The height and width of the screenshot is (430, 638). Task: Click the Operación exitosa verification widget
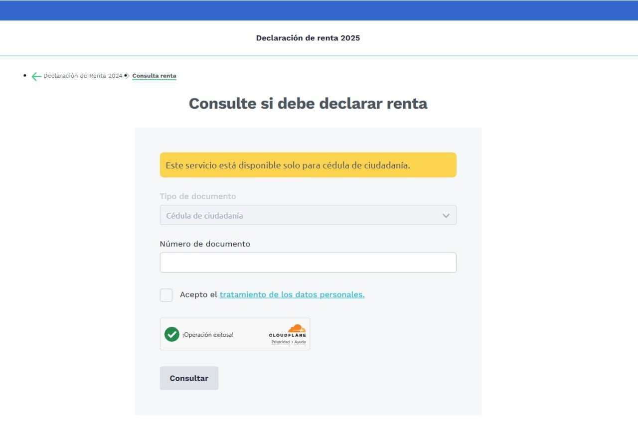point(235,334)
